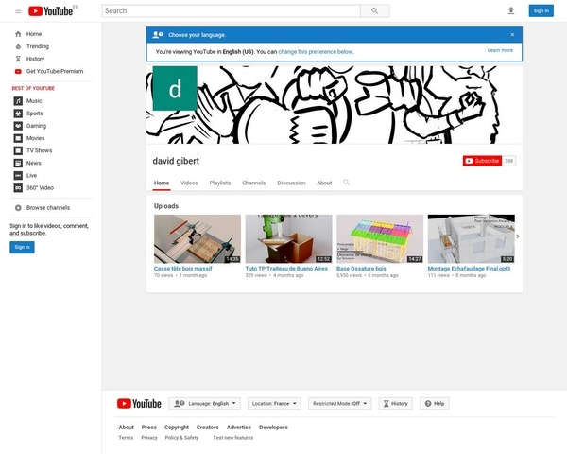Click the search magnifier button
567x454 pixels.
coord(375,10)
